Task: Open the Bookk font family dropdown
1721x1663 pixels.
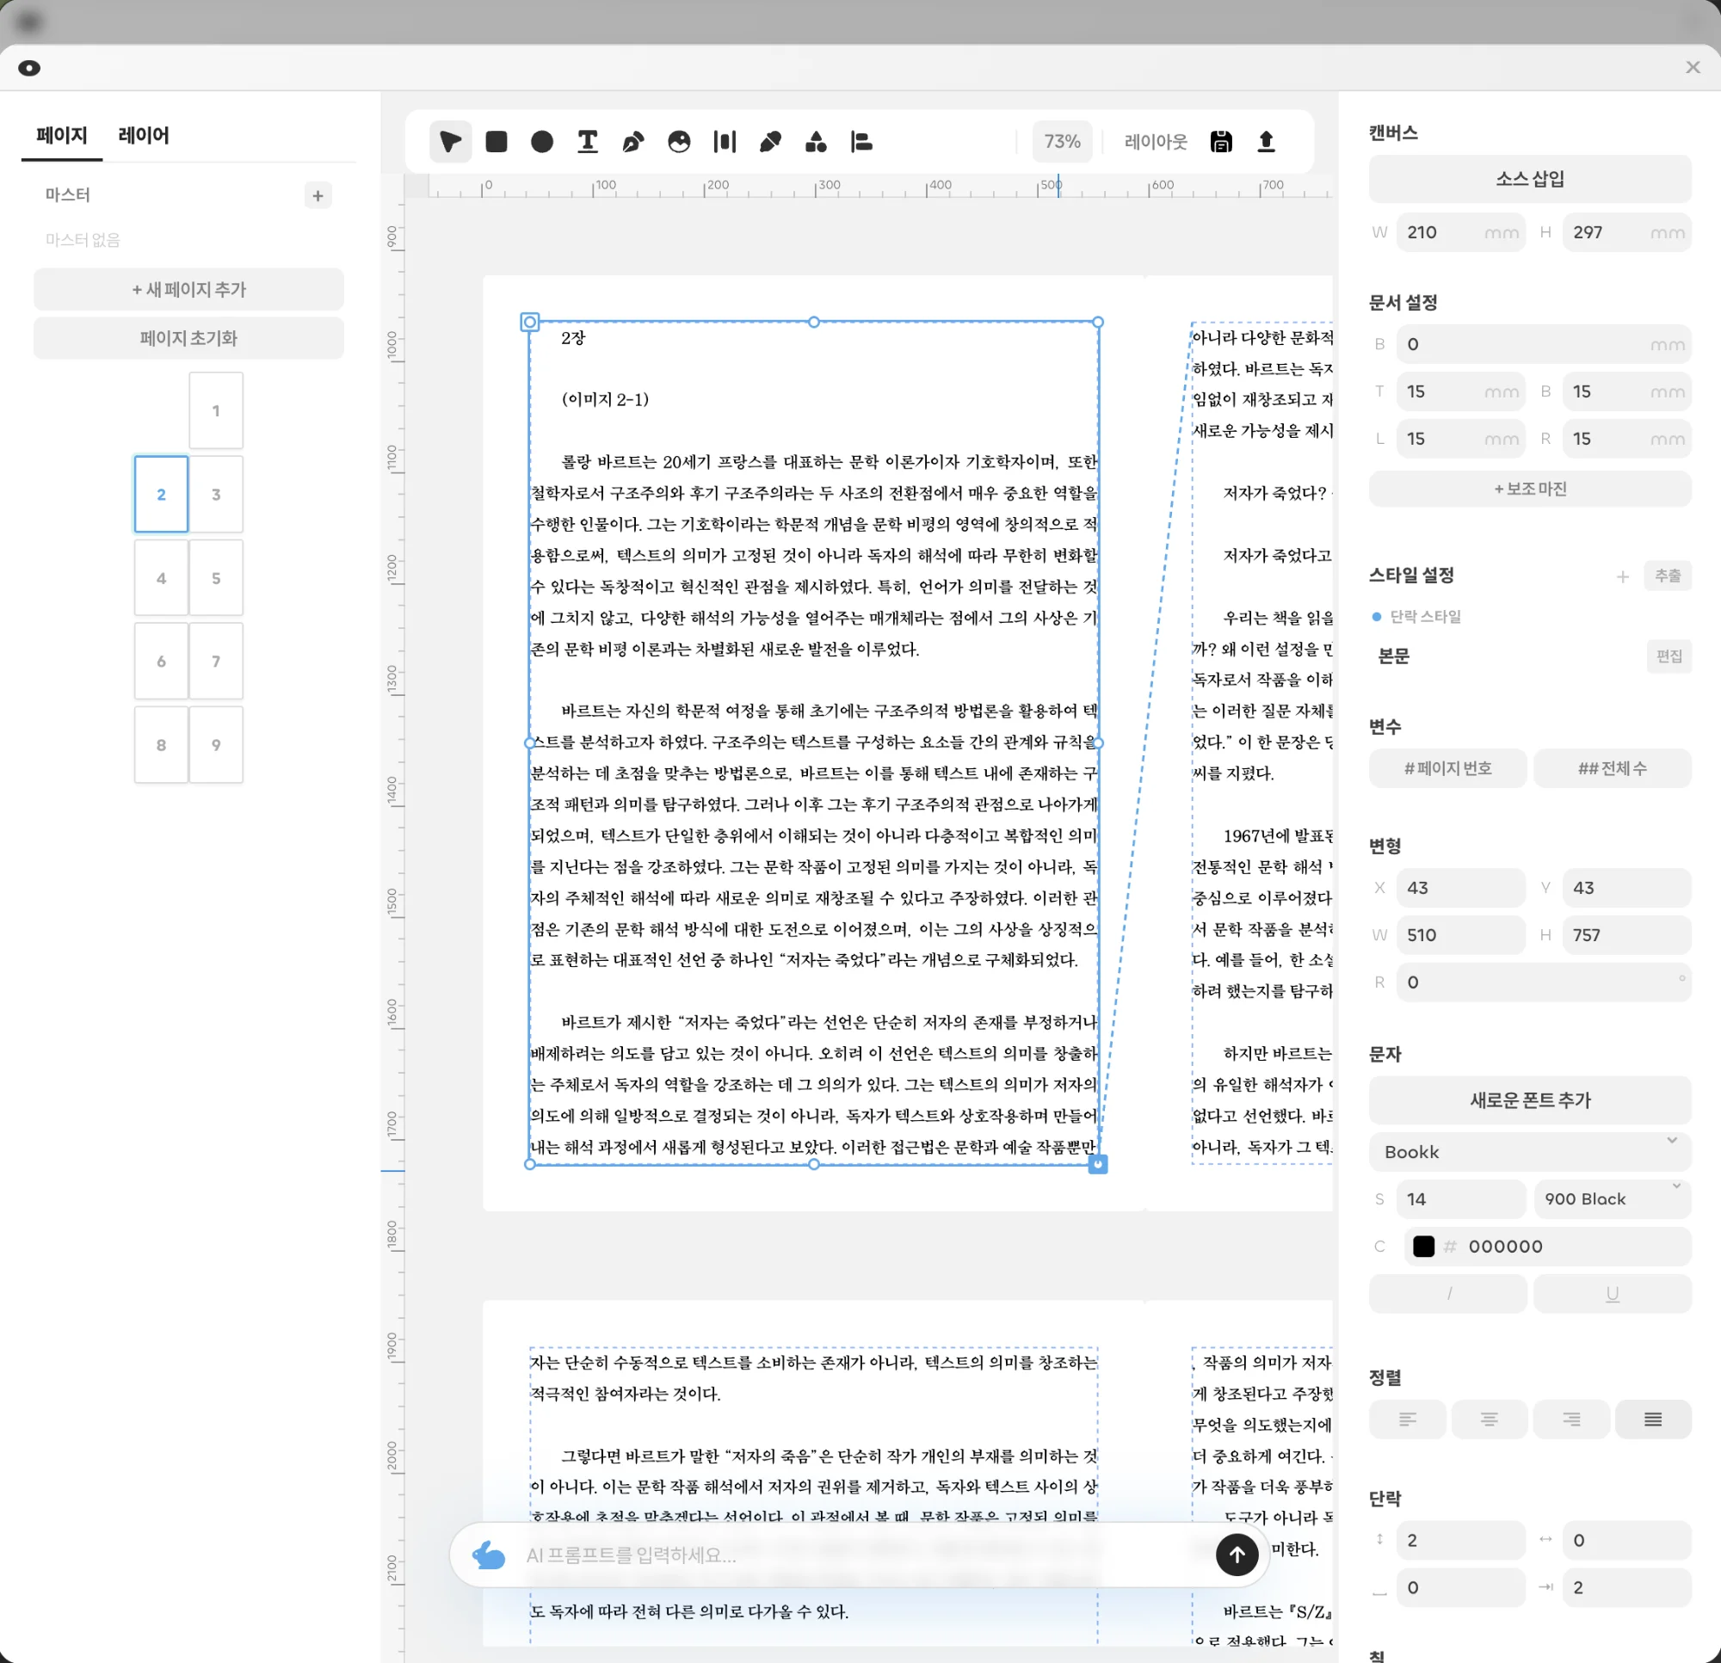Action: tap(1530, 1151)
